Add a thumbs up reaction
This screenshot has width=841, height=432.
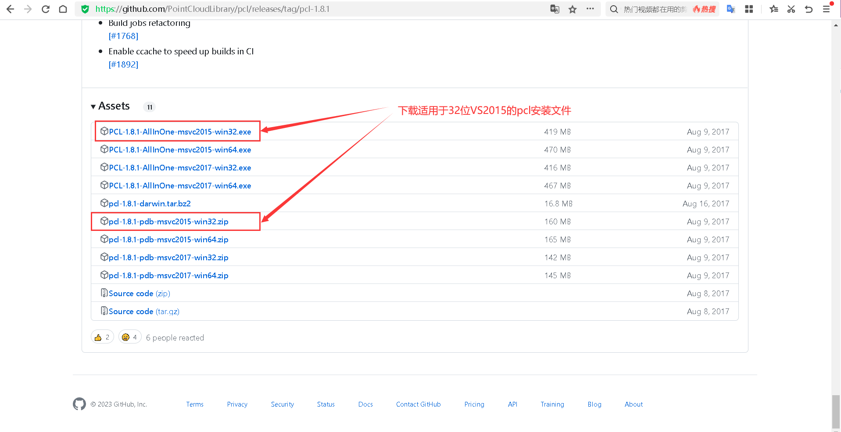[102, 337]
